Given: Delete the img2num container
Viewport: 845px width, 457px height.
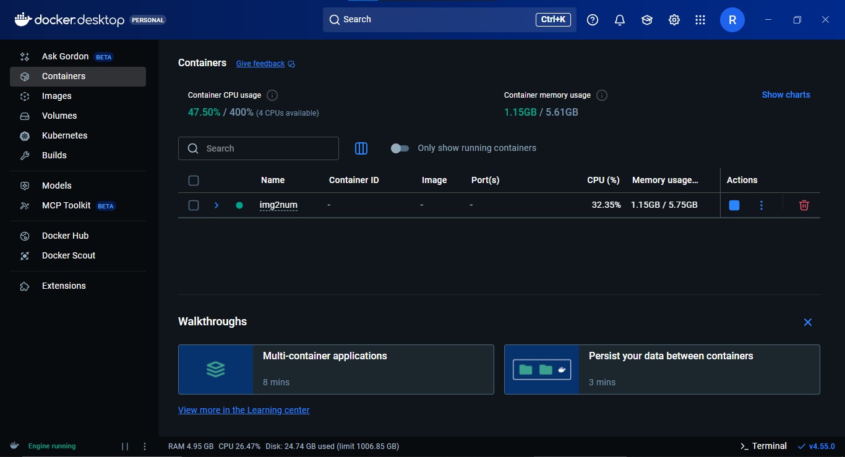Looking at the screenshot, I should (804, 205).
